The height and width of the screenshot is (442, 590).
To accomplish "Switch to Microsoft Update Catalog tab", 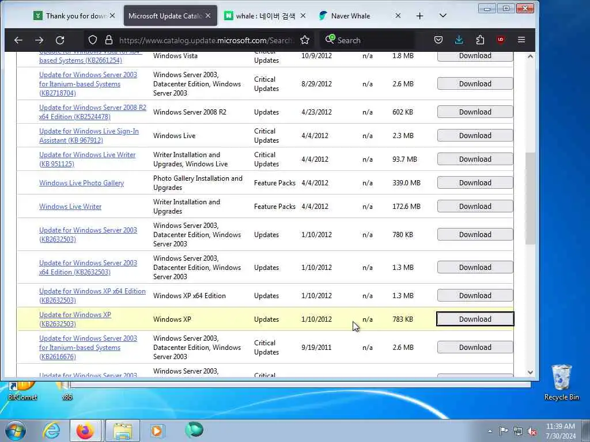I will (x=171, y=16).
